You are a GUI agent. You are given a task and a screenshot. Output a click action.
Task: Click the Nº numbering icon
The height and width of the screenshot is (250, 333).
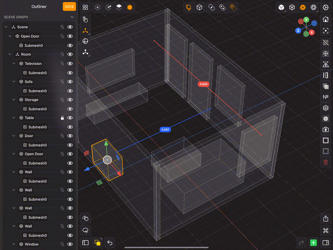point(326,97)
